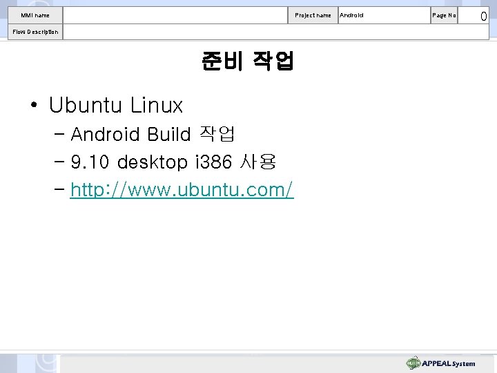
Task: Select the Android Build 작업 line
Action: coord(153,134)
